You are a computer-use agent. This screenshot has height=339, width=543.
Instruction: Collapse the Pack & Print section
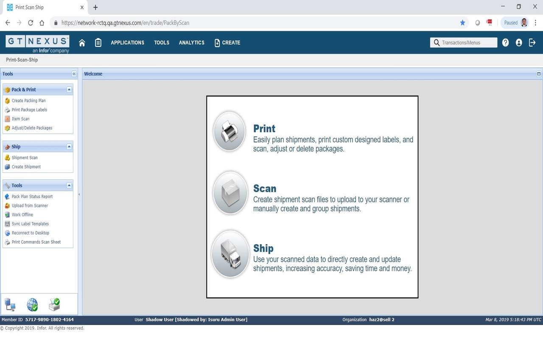tap(69, 89)
